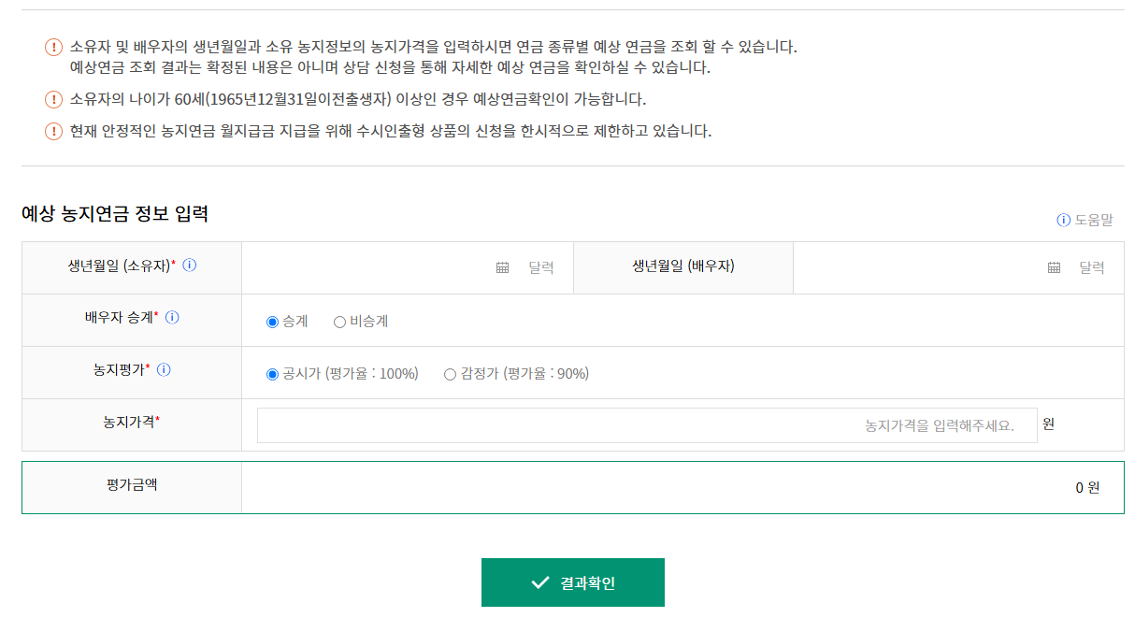The image size is (1135, 632).
Task: Open the owner birthdate calendar icon
Action: pyautogui.click(x=501, y=266)
